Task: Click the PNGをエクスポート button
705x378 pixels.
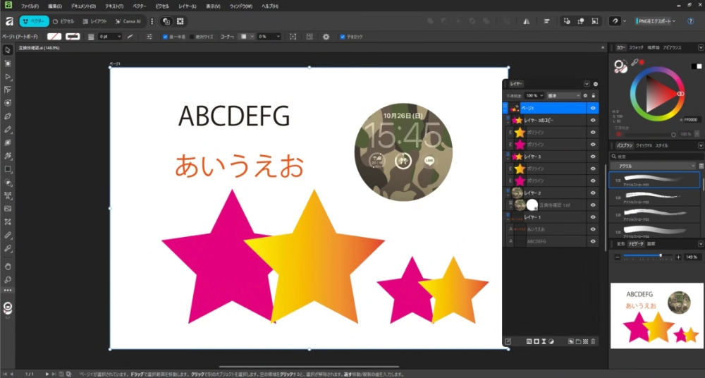Action: point(655,21)
